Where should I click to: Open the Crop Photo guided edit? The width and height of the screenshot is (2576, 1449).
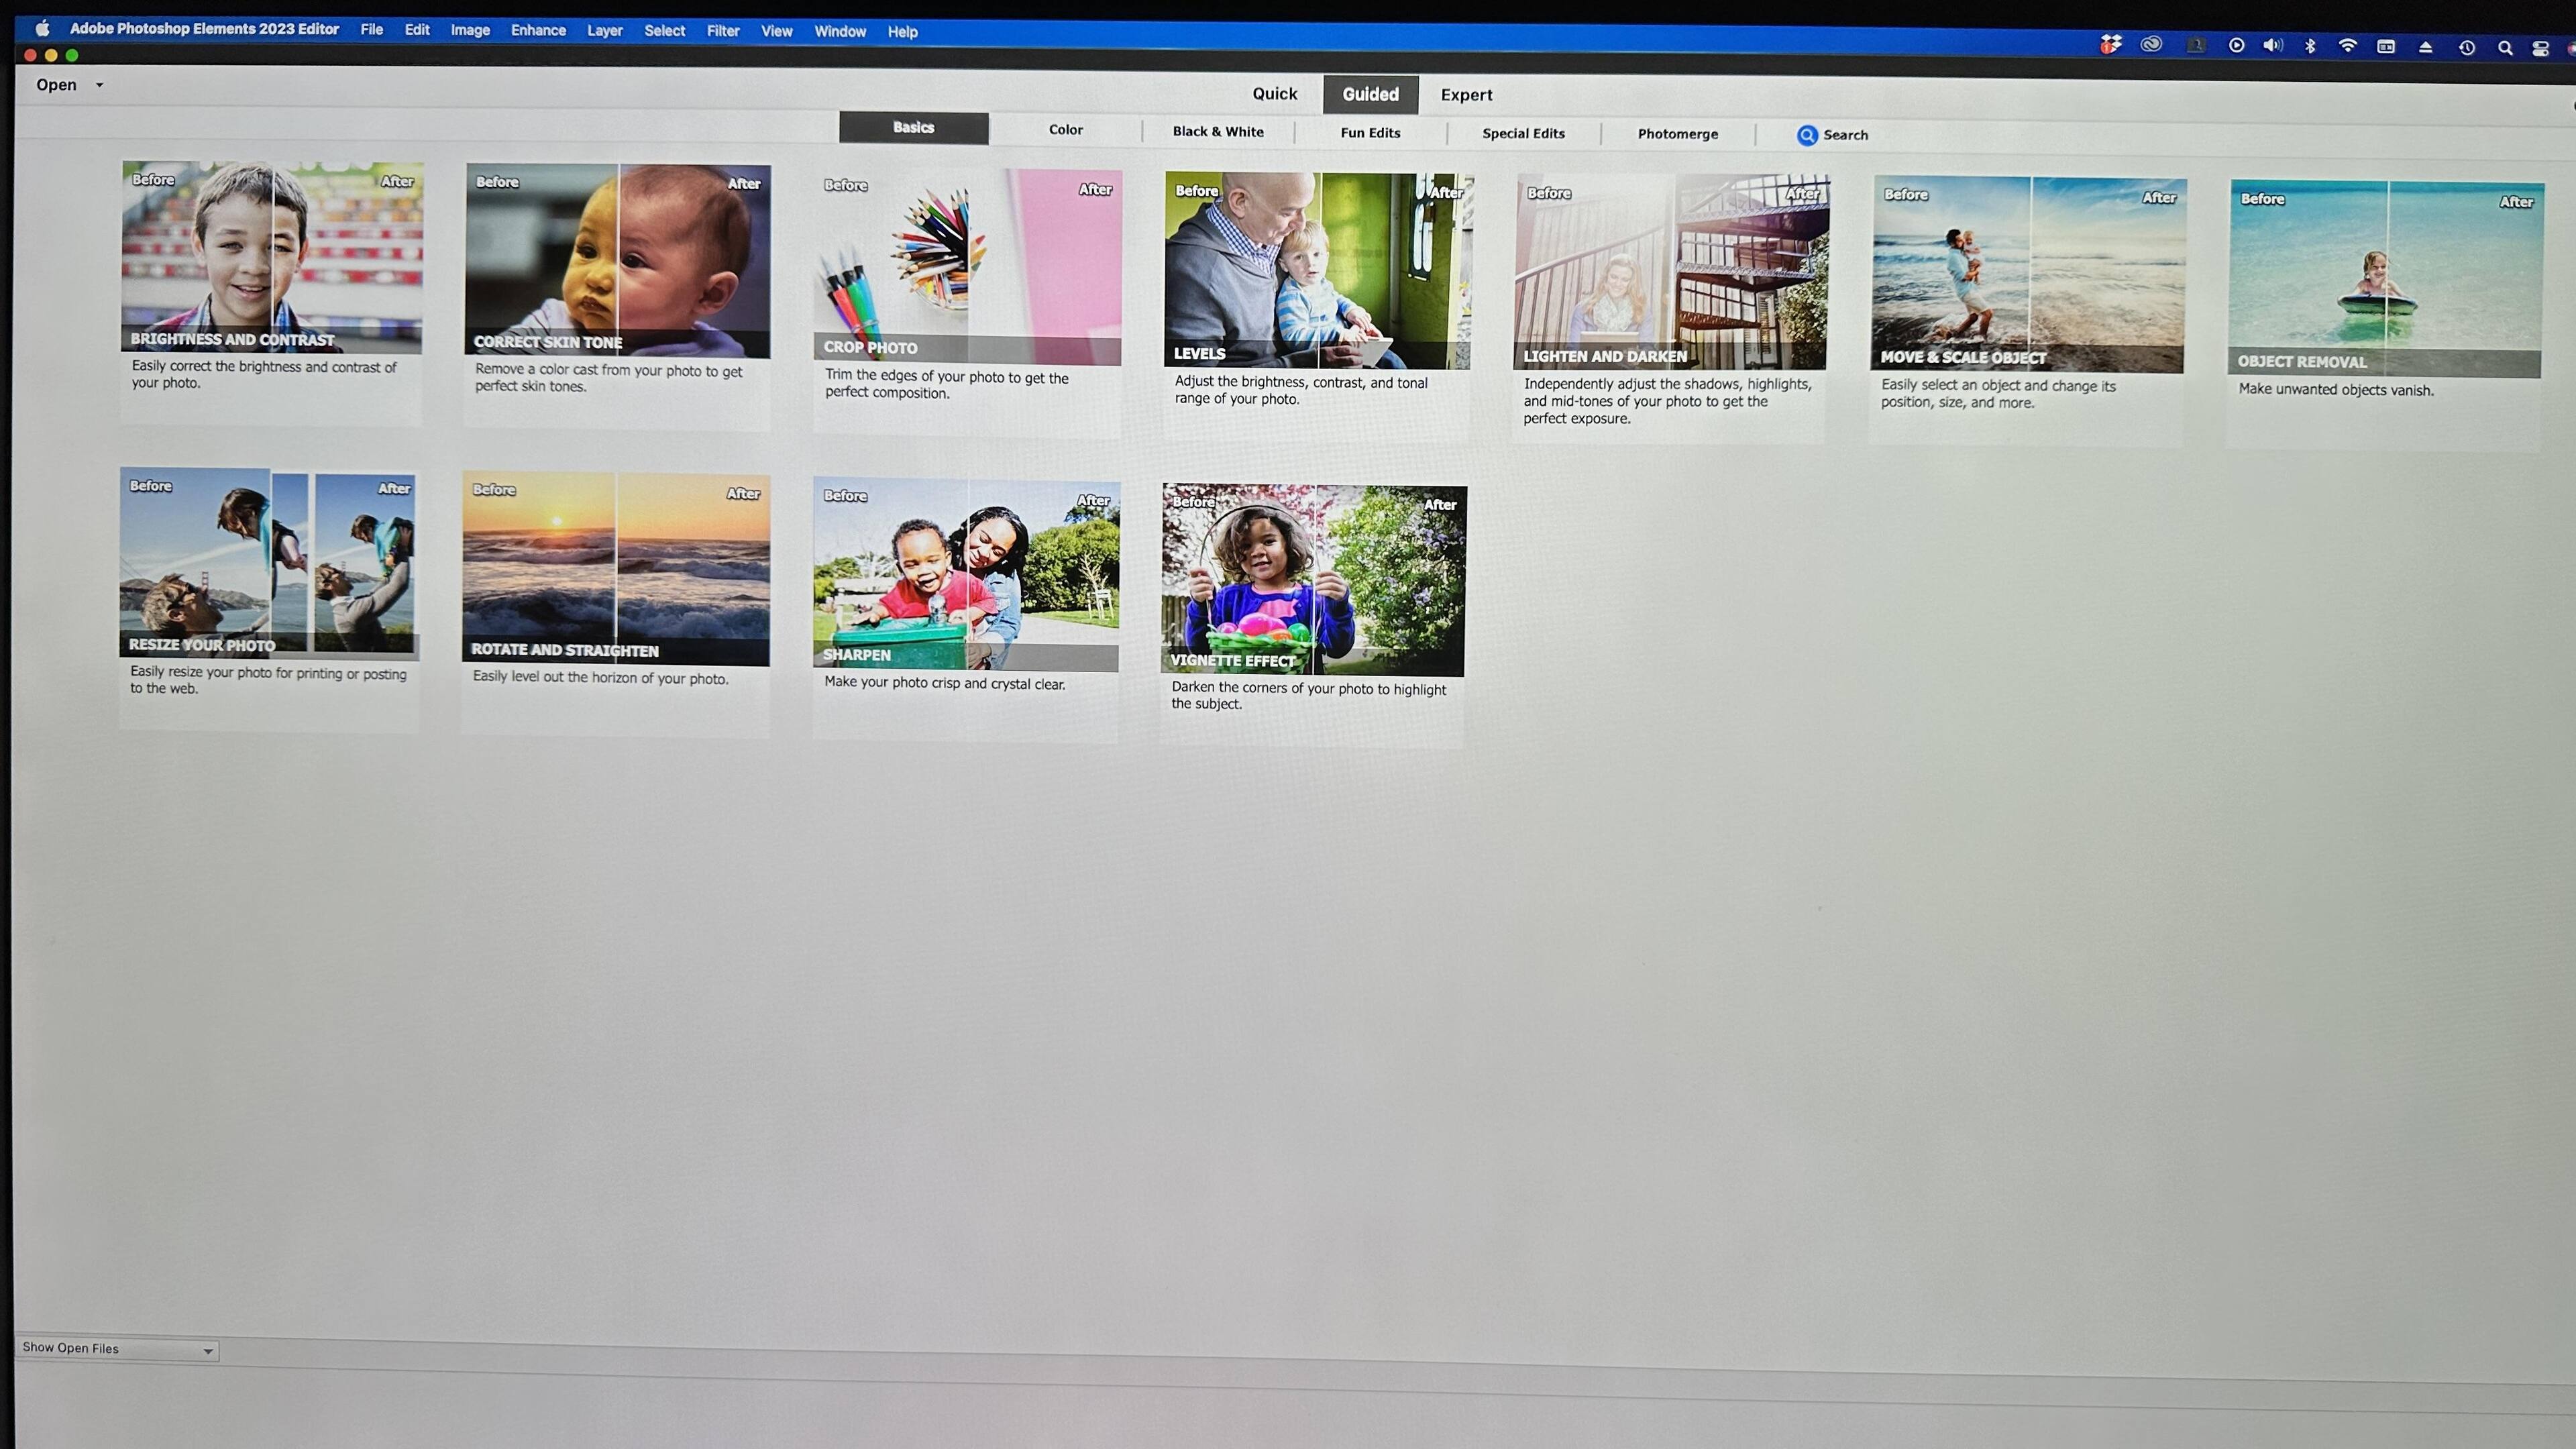(x=966, y=267)
